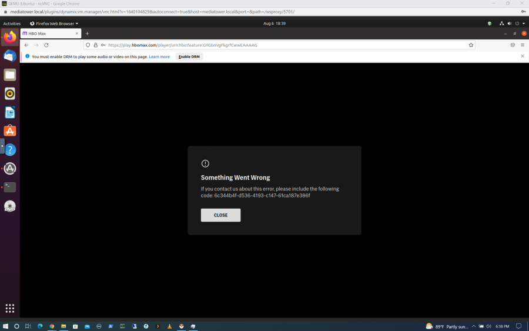This screenshot has width=529, height=331.
Task: Click the saved password key icon in Firefox
Action: (103, 45)
